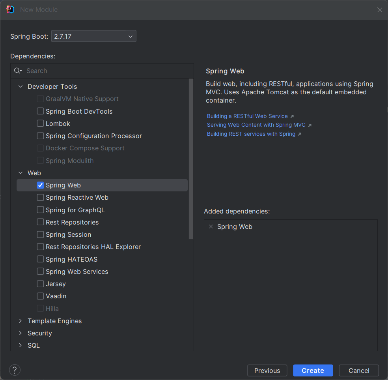
Task: Select the Vaadin dependency item
Action: pyautogui.click(x=56, y=296)
